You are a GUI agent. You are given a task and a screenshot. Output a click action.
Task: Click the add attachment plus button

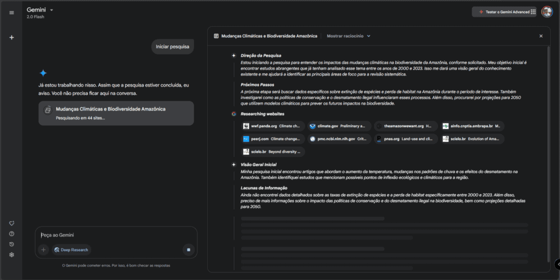coord(43,249)
